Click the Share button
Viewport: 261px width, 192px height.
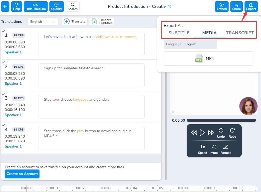point(236,7)
